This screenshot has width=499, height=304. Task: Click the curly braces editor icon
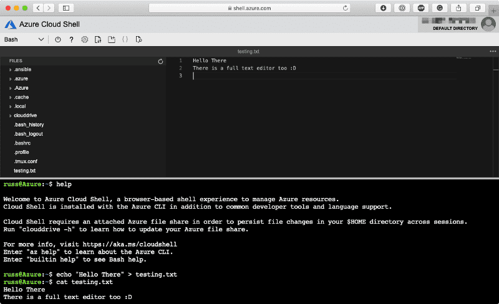[x=125, y=39]
